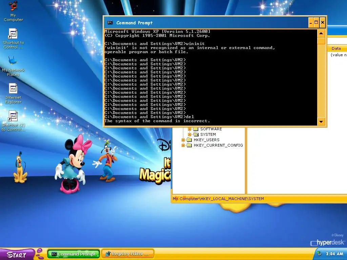Click Registry Editor status bar path
This screenshot has height=260, width=347.
click(219, 198)
